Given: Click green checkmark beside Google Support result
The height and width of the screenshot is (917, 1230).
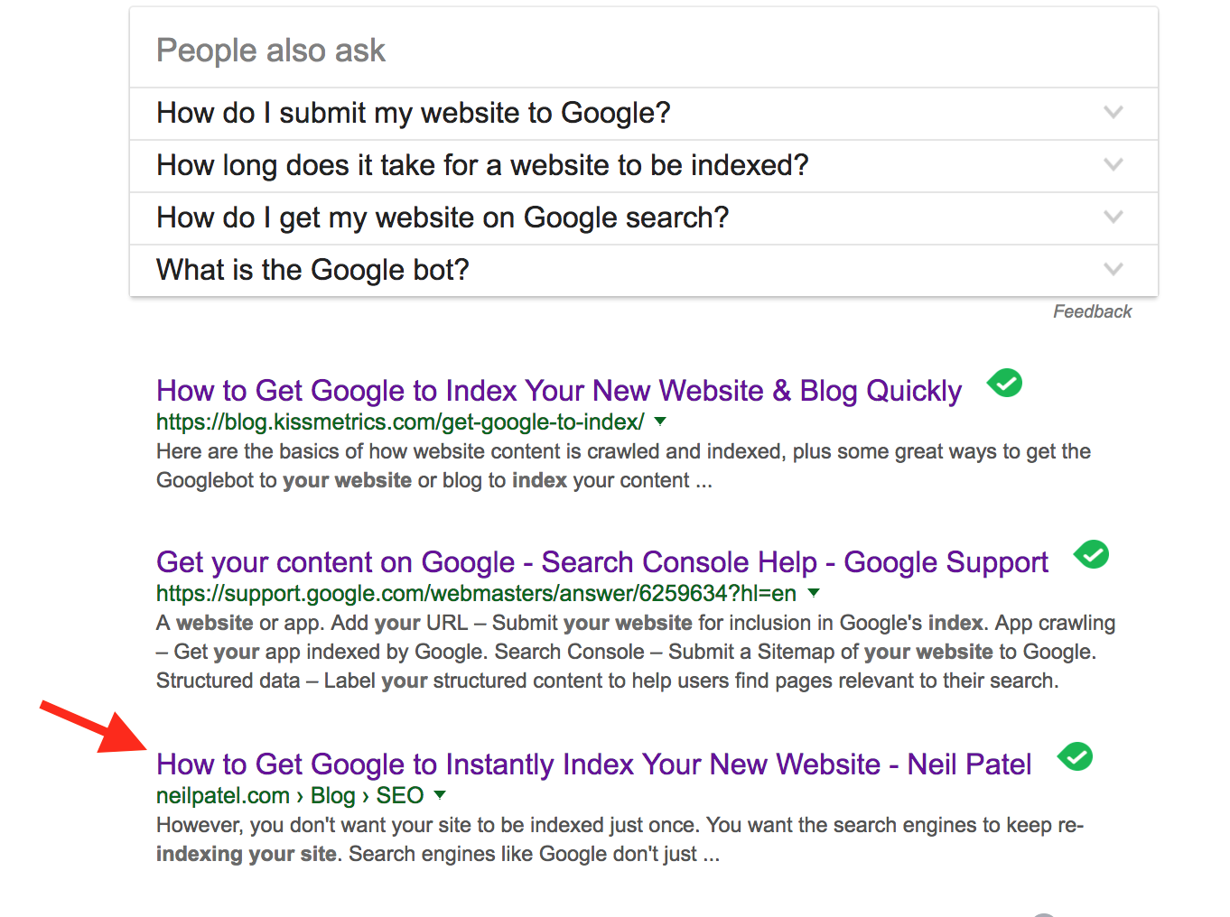Looking at the screenshot, I should tap(1091, 554).
